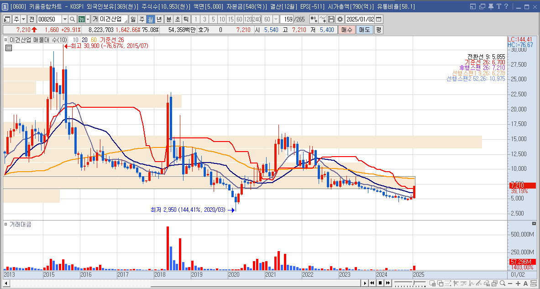Click the grid table icon under chart title
The image size is (540, 289).
[8, 48]
